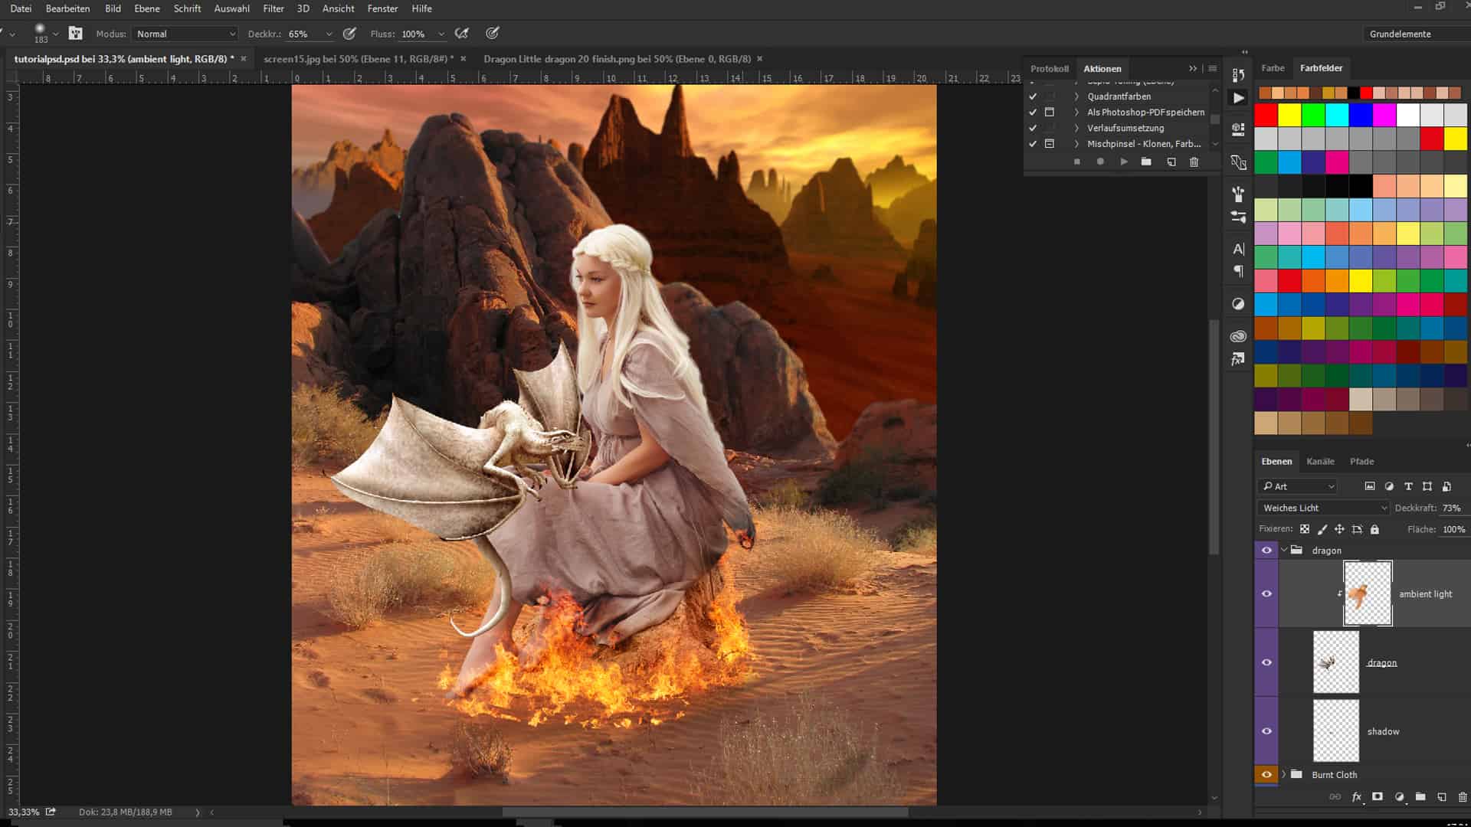Open the brush settings sliders dock icon
Screen dimensions: 1471x827
(1238, 217)
